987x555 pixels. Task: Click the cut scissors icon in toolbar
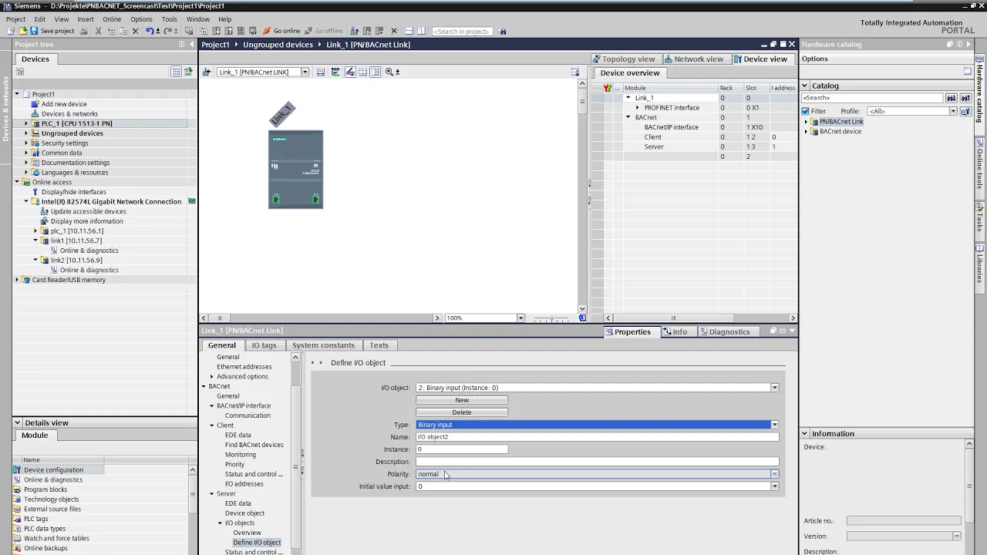coord(98,31)
